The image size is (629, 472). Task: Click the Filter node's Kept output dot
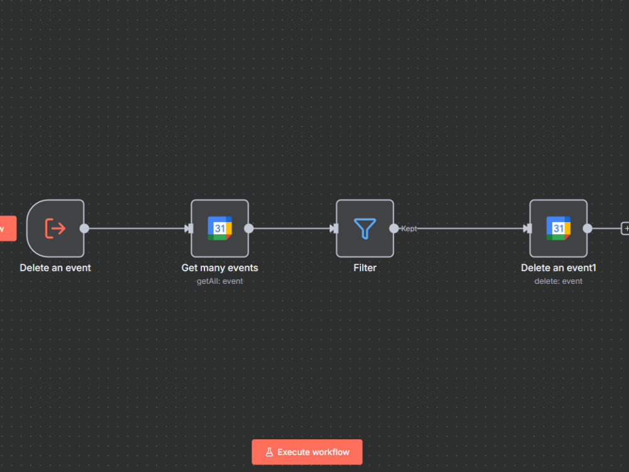point(394,228)
